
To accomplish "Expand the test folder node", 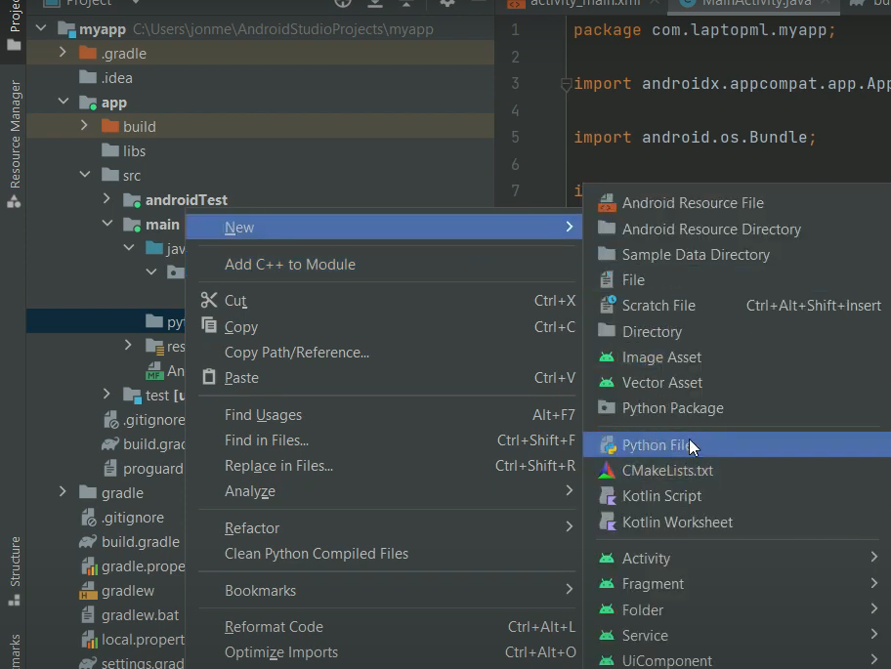I will (106, 395).
